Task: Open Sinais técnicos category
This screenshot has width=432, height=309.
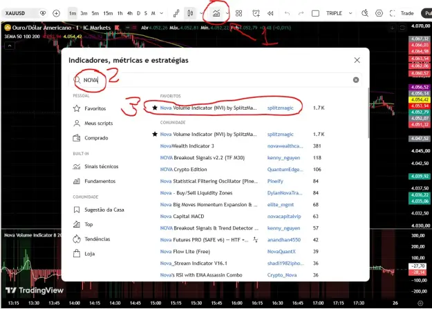Action: (x=95, y=166)
